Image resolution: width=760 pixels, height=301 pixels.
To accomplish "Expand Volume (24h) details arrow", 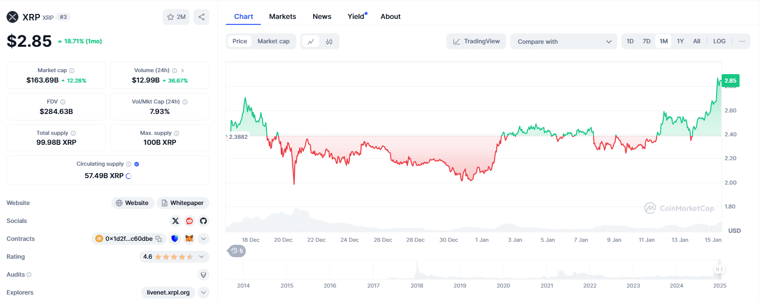I will [x=183, y=71].
